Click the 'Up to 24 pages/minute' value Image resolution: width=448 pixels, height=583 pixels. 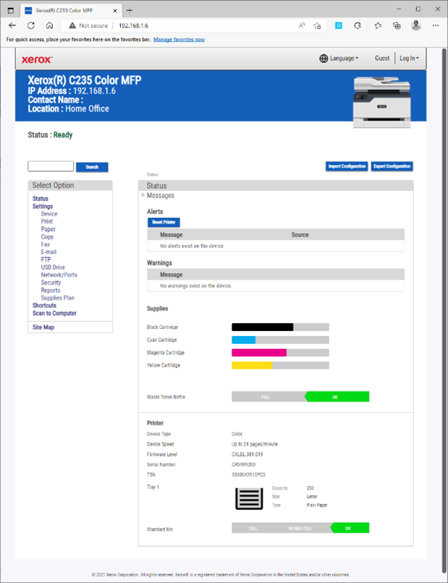point(255,445)
